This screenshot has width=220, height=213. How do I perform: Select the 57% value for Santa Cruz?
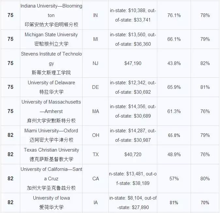point(174,179)
